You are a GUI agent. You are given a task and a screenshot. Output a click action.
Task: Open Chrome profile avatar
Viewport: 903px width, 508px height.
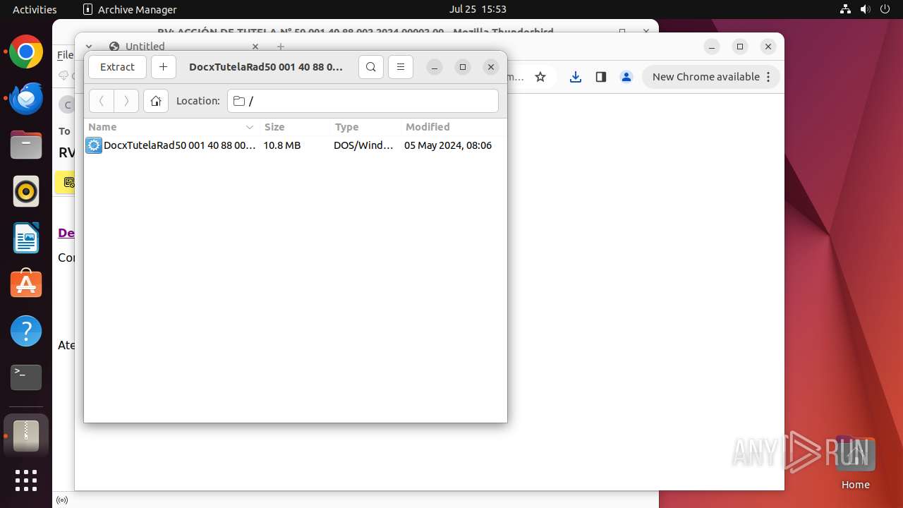[x=626, y=77]
